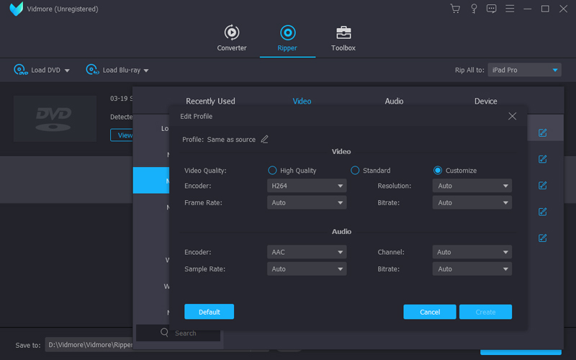Screen dimensions: 576x360
Task: Click the Cancel button
Action: 429,312
